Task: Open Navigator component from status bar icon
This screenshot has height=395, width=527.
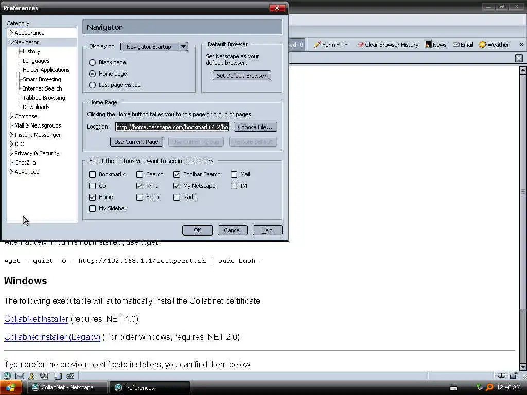Action: point(7,376)
